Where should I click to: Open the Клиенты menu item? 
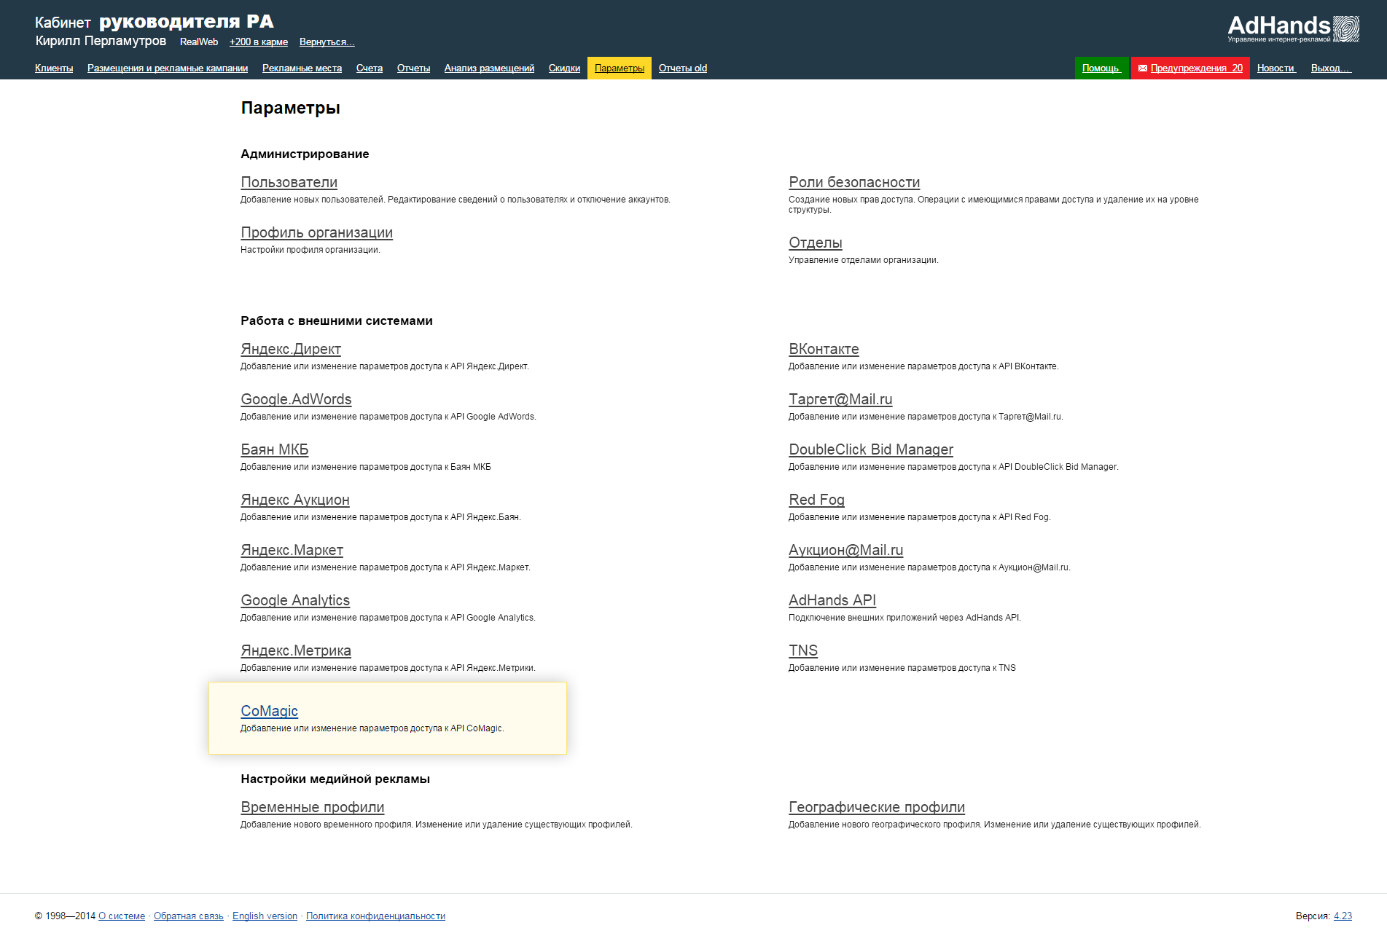pos(54,68)
